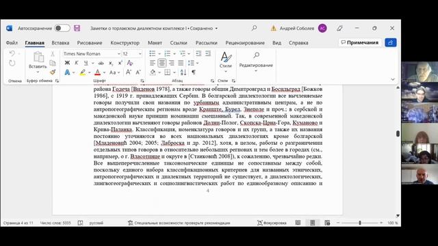
Task: Open the document title dropdown arrow
Action: (216, 29)
